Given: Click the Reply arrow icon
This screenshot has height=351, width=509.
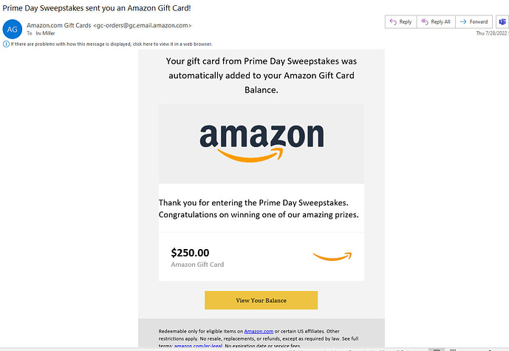Looking at the screenshot, I should pos(392,22).
